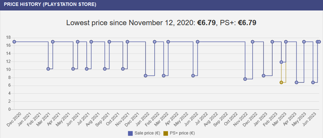Click the lowest price title text
Viewport: 323px width, 138px height.
(x=161, y=23)
